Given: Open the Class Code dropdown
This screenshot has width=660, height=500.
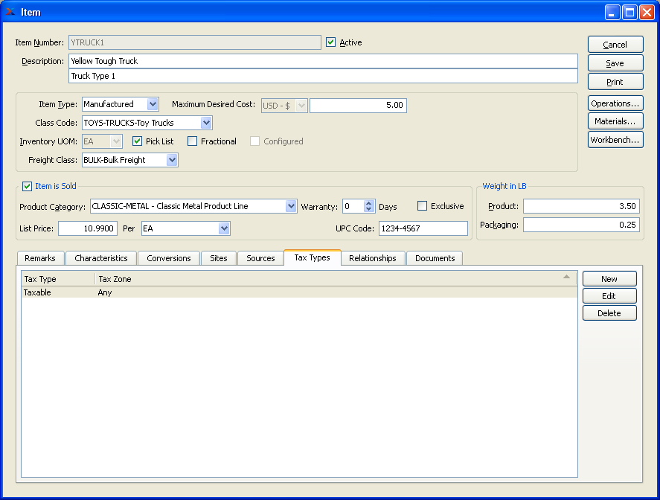Looking at the screenshot, I should pyautogui.click(x=206, y=123).
